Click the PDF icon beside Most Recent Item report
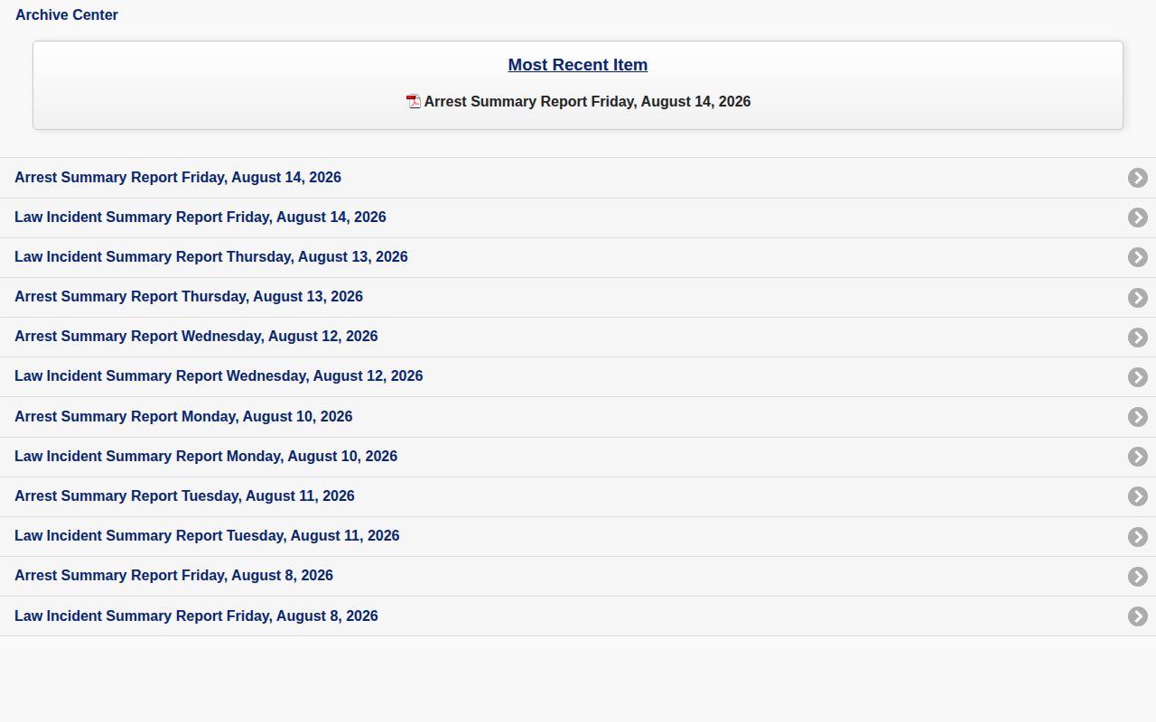1156x722 pixels. click(414, 102)
